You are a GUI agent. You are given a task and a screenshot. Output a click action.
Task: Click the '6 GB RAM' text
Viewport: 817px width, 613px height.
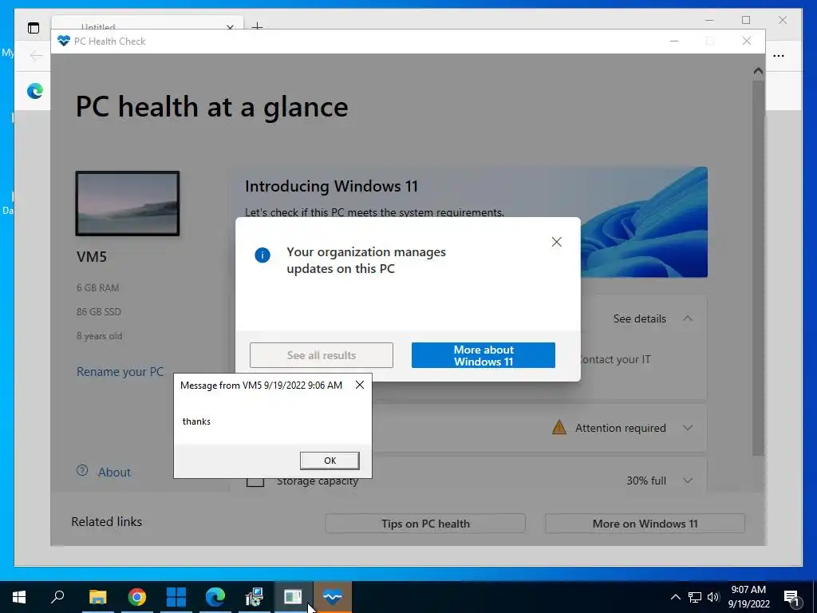click(98, 287)
